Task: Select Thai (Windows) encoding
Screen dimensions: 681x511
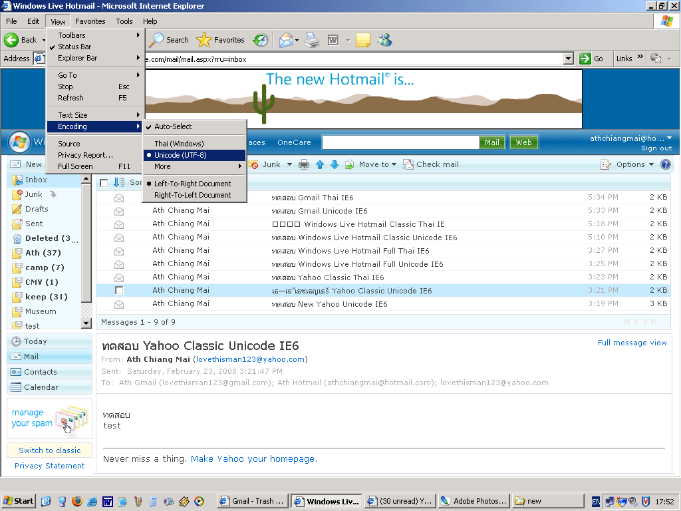Action: pyautogui.click(x=195, y=144)
